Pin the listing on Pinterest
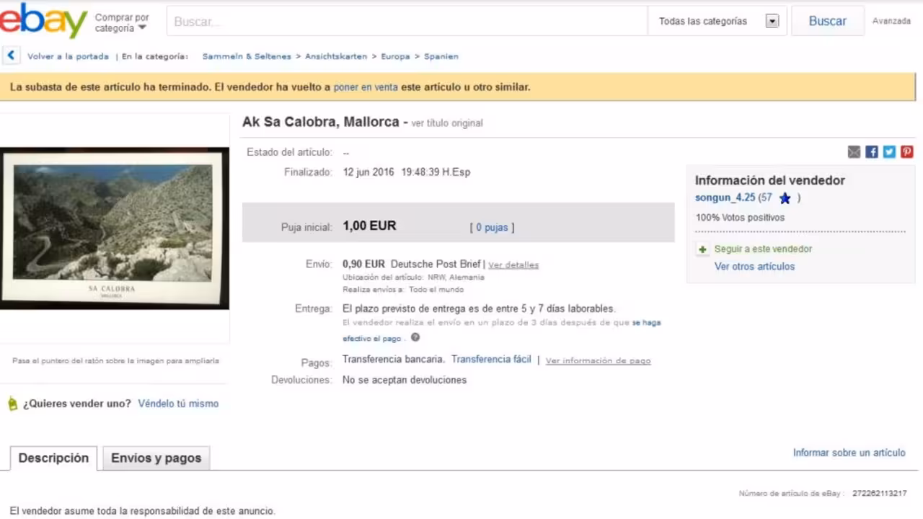Image resolution: width=923 pixels, height=519 pixels. (907, 152)
